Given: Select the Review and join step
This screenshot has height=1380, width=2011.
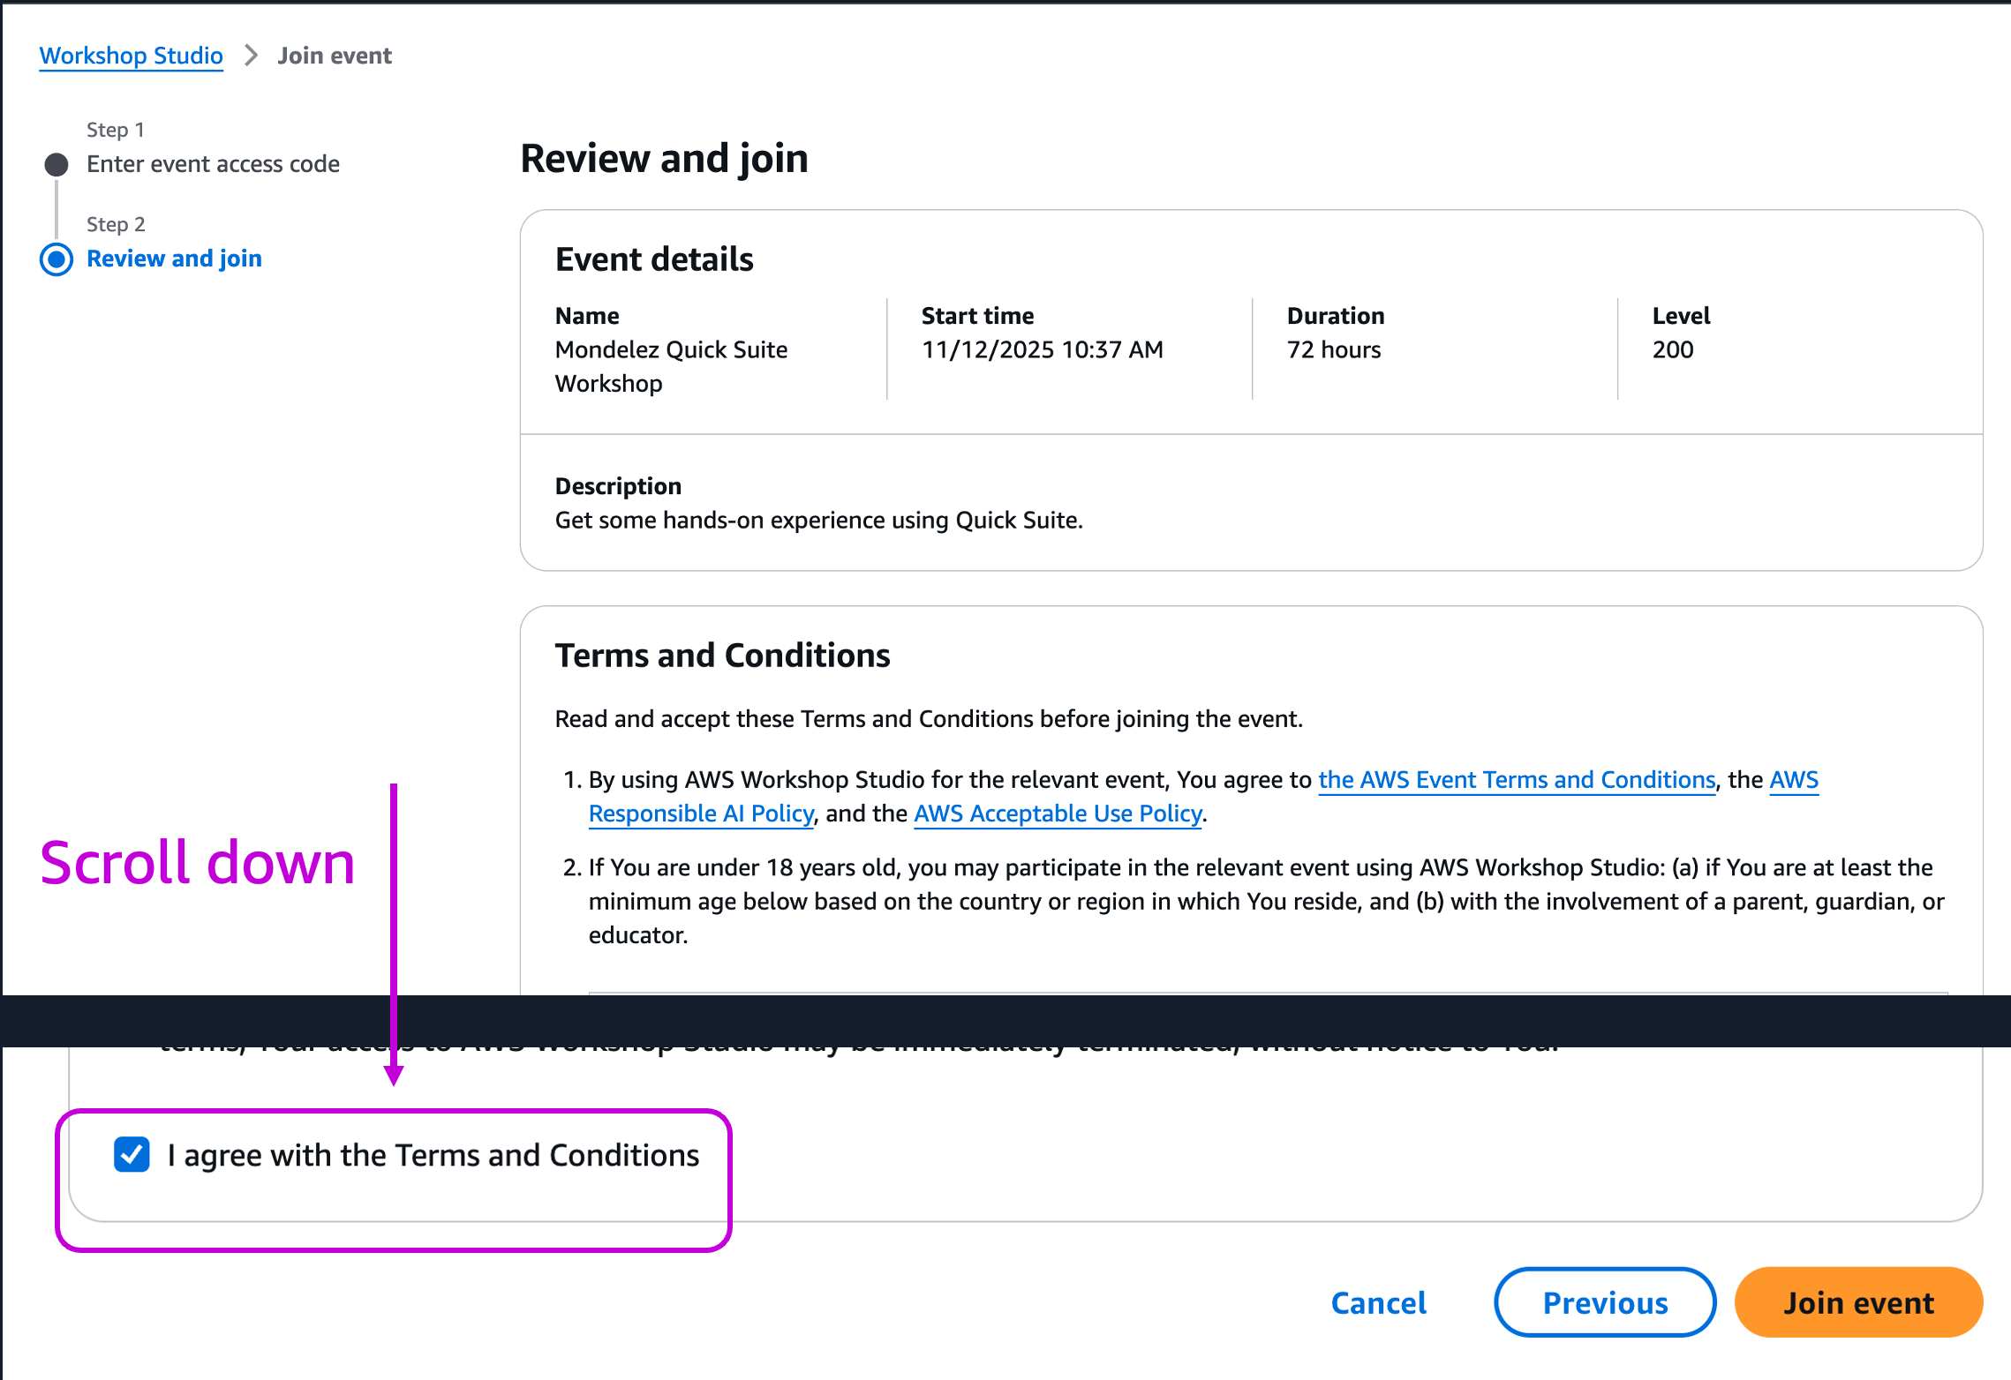Looking at the screenshot, I should pyautogui.click(x=174, y=259).
